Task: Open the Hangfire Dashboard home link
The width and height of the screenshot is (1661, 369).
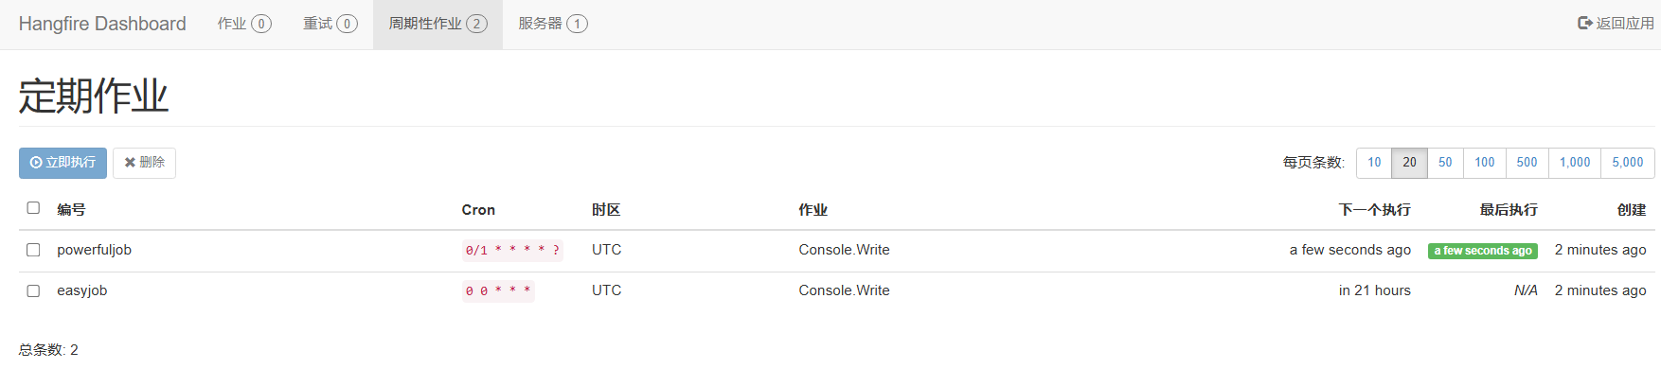Action: coord(102,24)
